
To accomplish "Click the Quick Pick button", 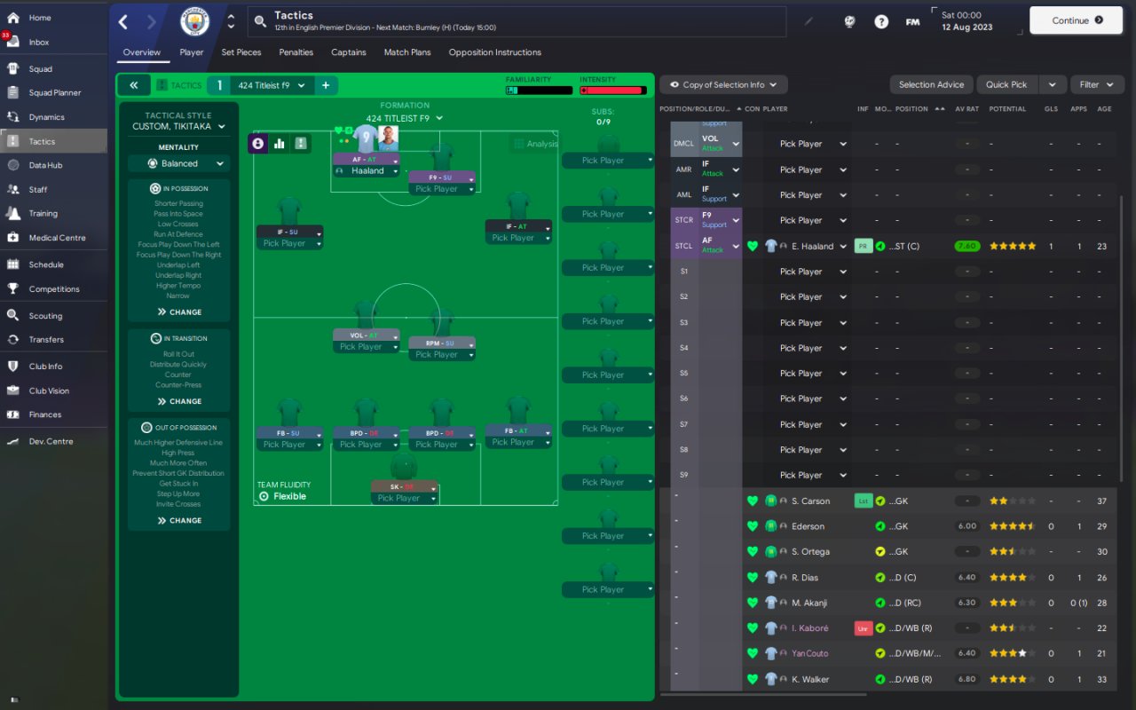I will 1006,84.
